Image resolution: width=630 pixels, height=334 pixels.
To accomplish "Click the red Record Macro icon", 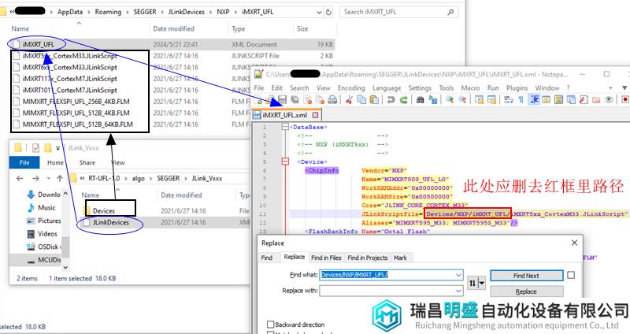I will [625, 99].
